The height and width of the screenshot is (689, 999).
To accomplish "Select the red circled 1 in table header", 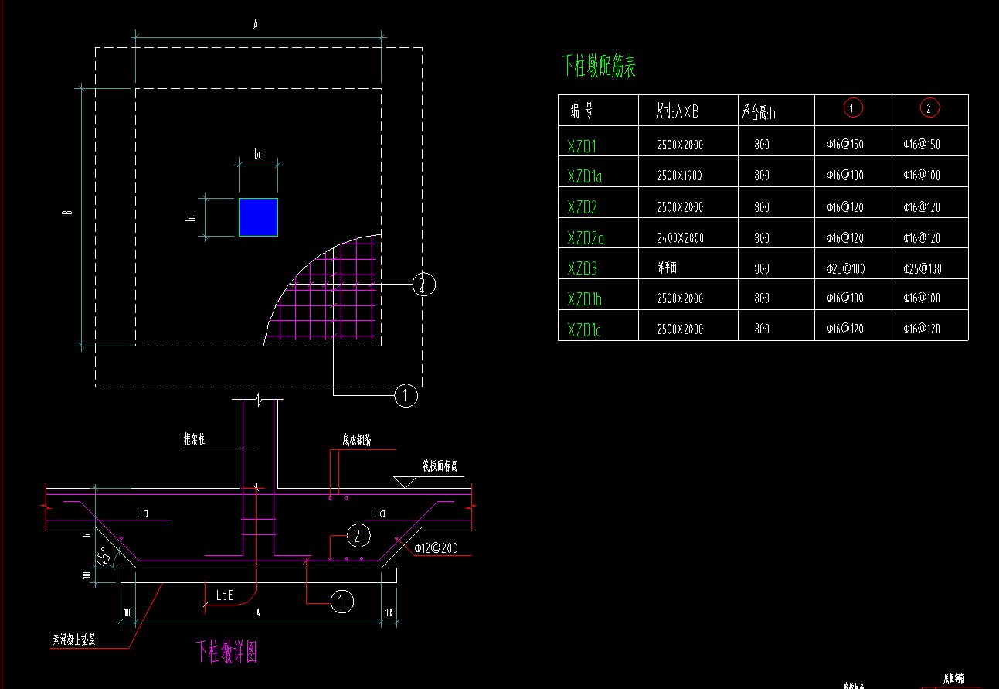I will click(853, 109).
